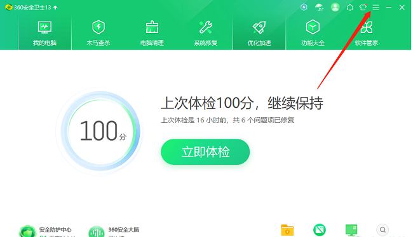
Task: Click the 安全防护中心 label
Action: point(55,229)
